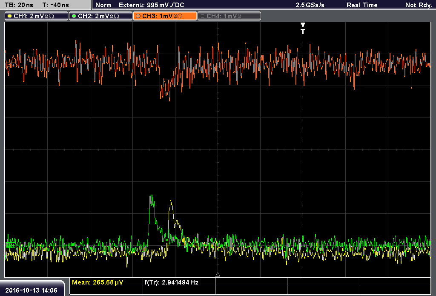The width and height of the screenshot is (436, 296).
Task: Click the Norm trigger mode label
Action: (x=103, y=5)
